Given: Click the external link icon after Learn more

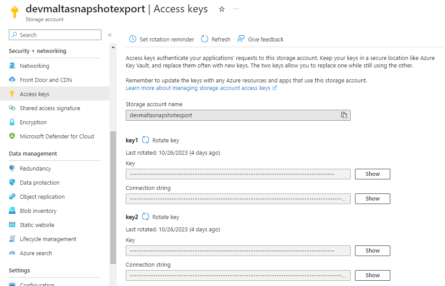Looking at the screenshot, I should pos(275,88).
